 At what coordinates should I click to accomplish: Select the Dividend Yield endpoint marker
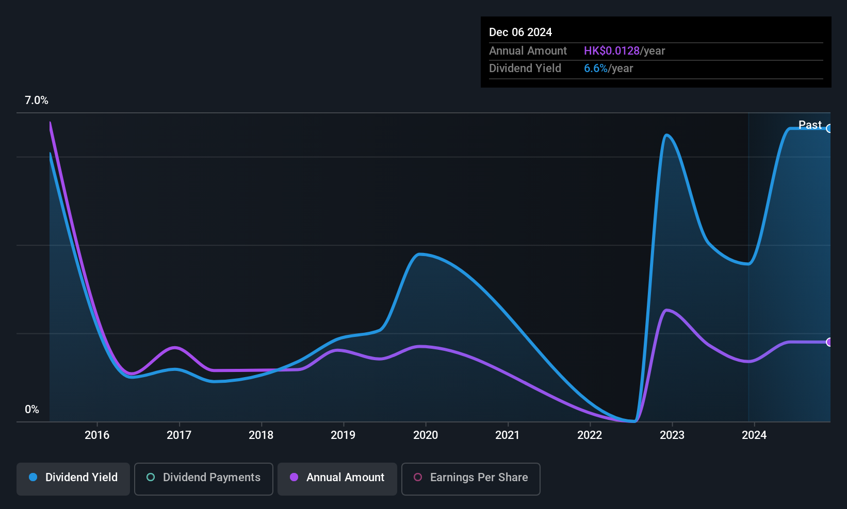pos(829,128)
